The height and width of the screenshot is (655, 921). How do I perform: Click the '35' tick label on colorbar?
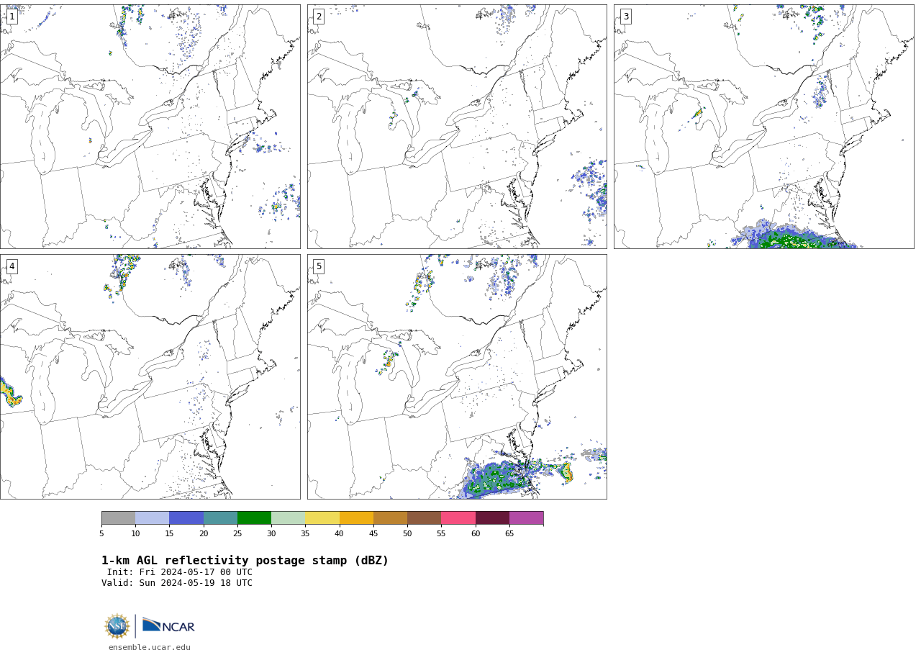305,534
